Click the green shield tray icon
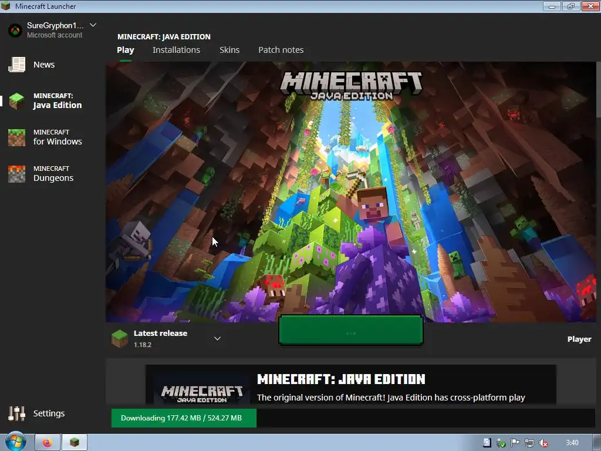 (x=501, y=443)
